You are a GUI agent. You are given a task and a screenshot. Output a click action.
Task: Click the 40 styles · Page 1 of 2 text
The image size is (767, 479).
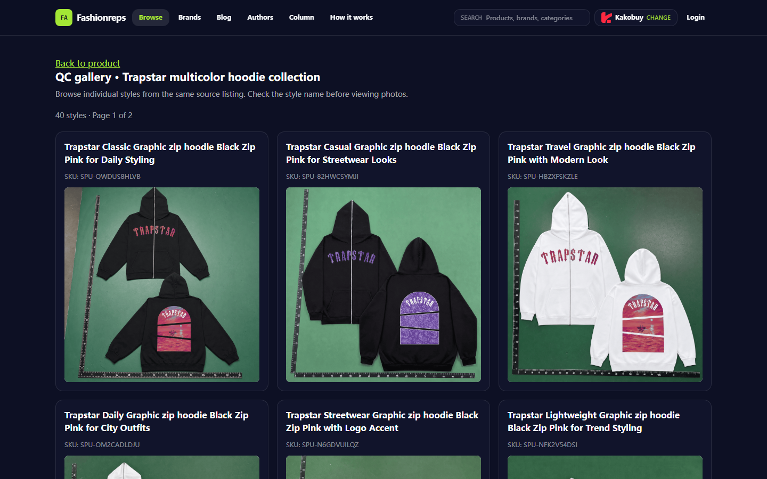tap(94, 115)
